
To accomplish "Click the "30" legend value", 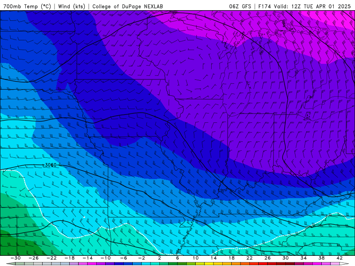I will pos(285,258).
